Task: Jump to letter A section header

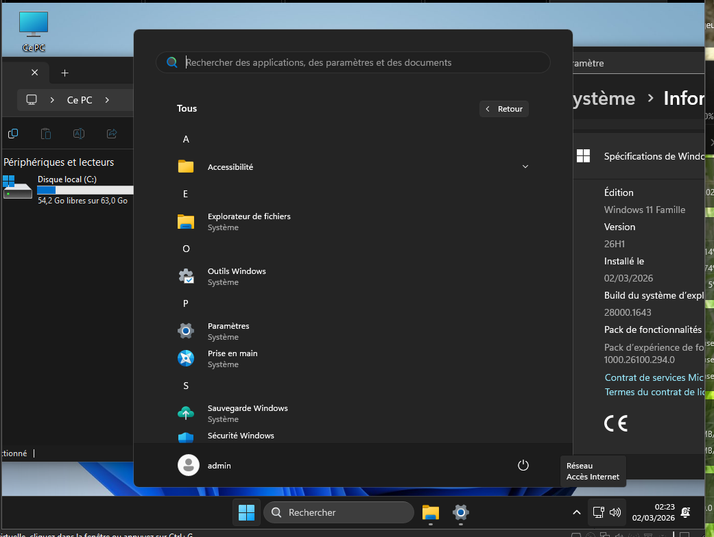Action: click(x=186, y=139)
